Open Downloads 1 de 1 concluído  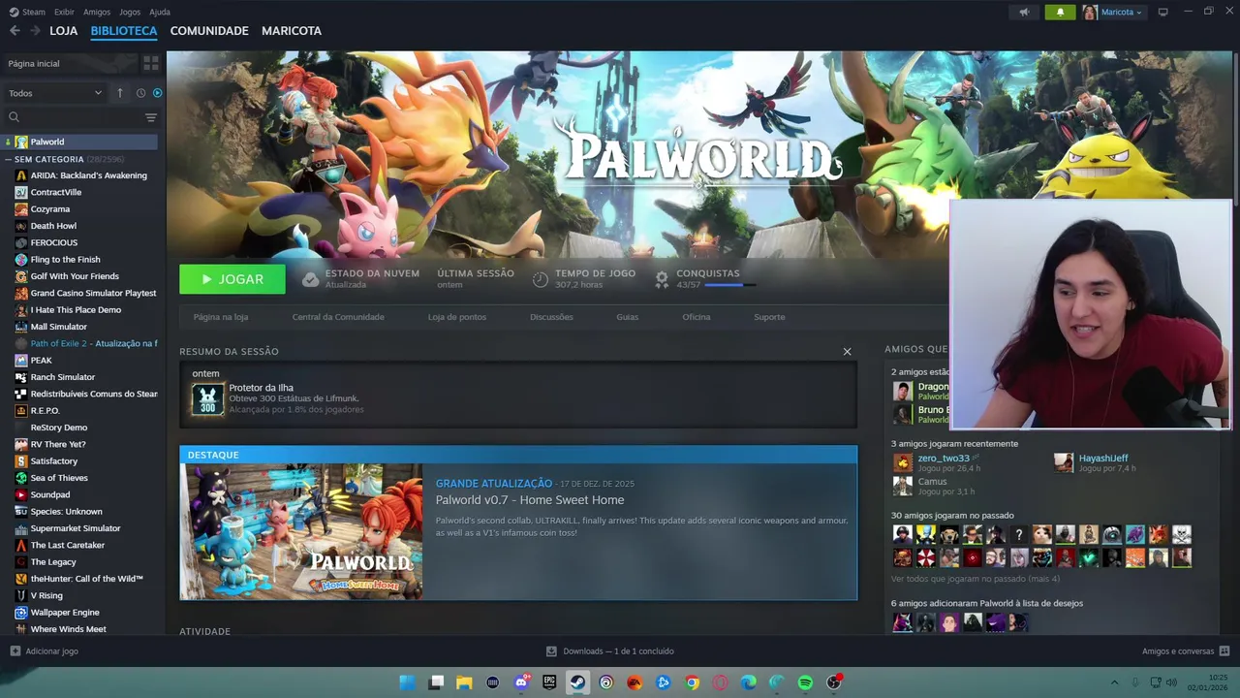pyautogui.click(x=618, y=651)
